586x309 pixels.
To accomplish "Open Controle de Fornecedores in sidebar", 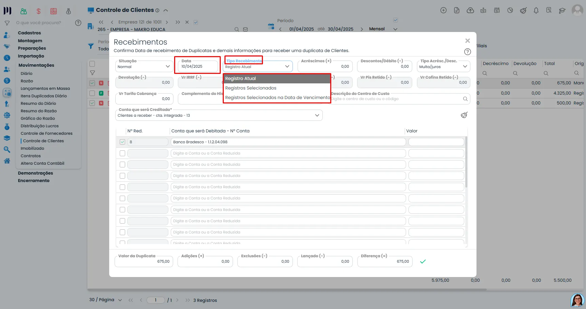I will [x=47, y=133].
